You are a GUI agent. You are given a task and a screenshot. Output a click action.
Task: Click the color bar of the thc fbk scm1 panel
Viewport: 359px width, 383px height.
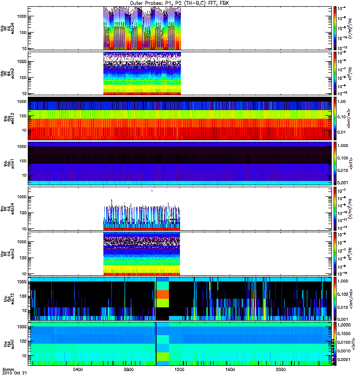coord(335,344)
